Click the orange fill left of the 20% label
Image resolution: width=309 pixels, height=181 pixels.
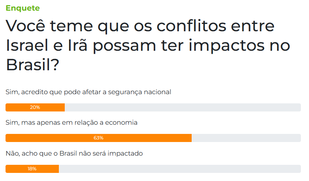[17, 107]
